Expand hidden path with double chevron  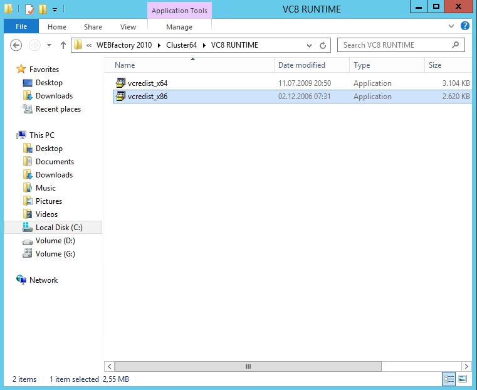pos(89,45)
